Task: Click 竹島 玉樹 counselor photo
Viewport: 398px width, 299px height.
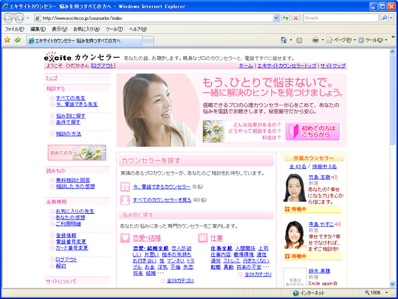Action: coord(295,188)
